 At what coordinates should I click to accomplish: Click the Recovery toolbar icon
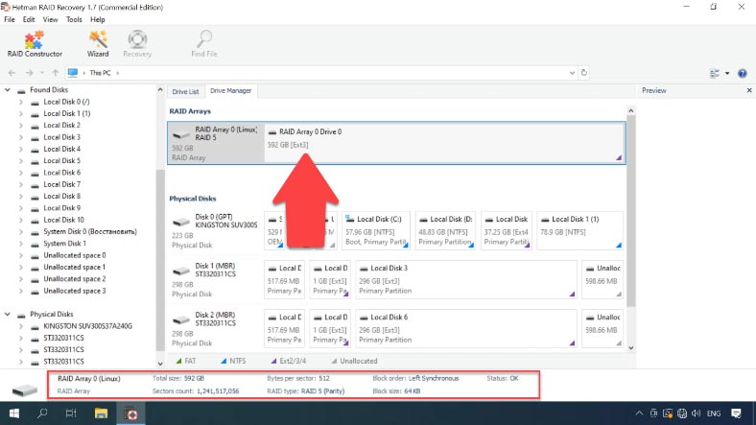pos(137,44)
